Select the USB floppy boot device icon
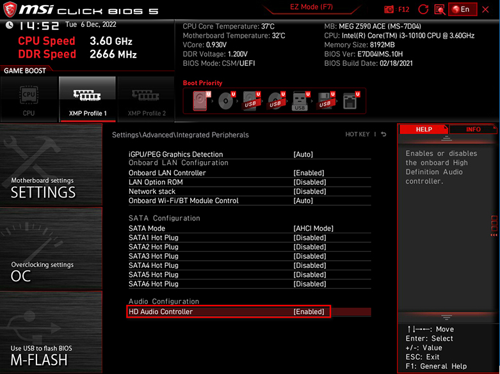This screenshot has width=500, height=374. pos(326,101)
